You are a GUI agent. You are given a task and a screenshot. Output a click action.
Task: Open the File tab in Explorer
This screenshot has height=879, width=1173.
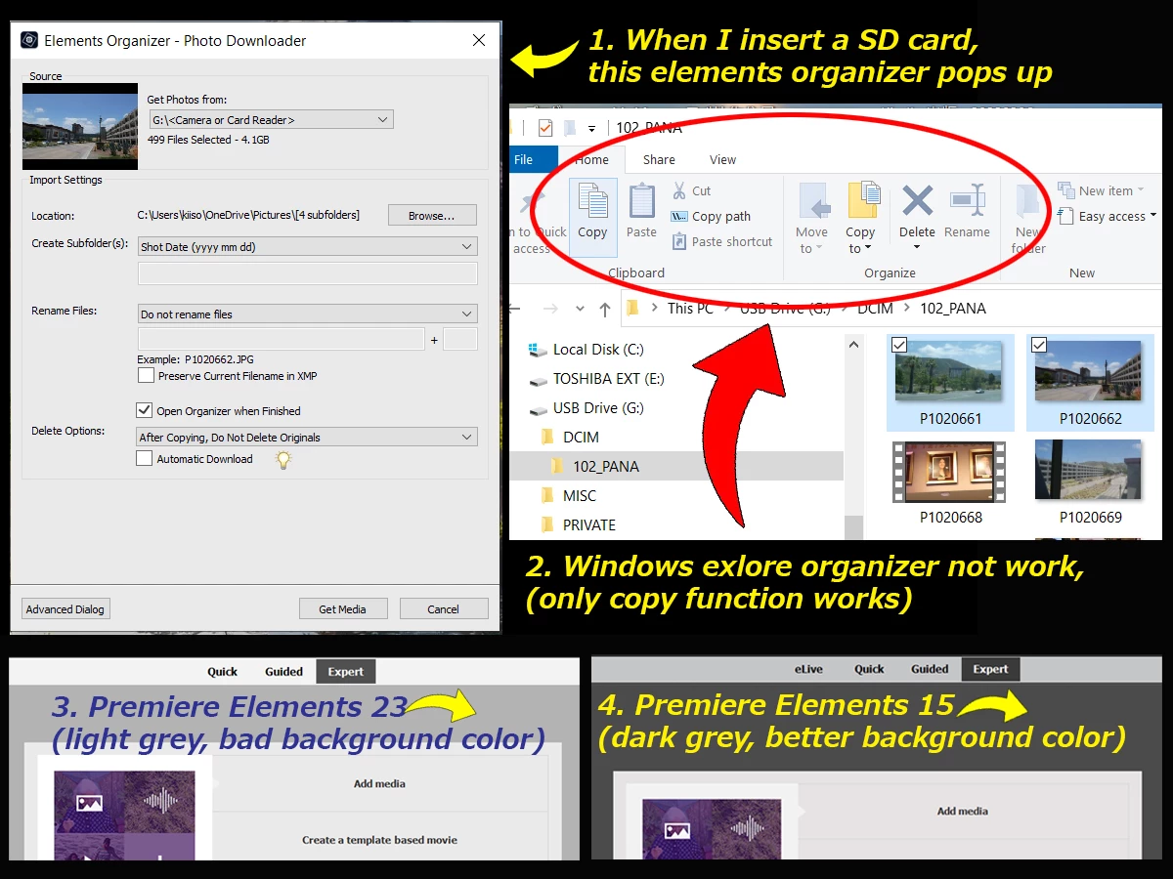[523, 160]
